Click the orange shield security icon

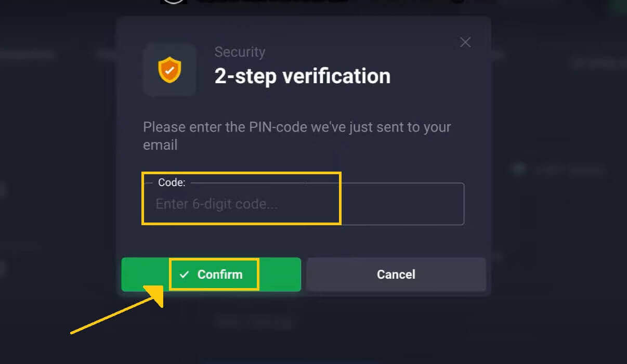[169, 70]
